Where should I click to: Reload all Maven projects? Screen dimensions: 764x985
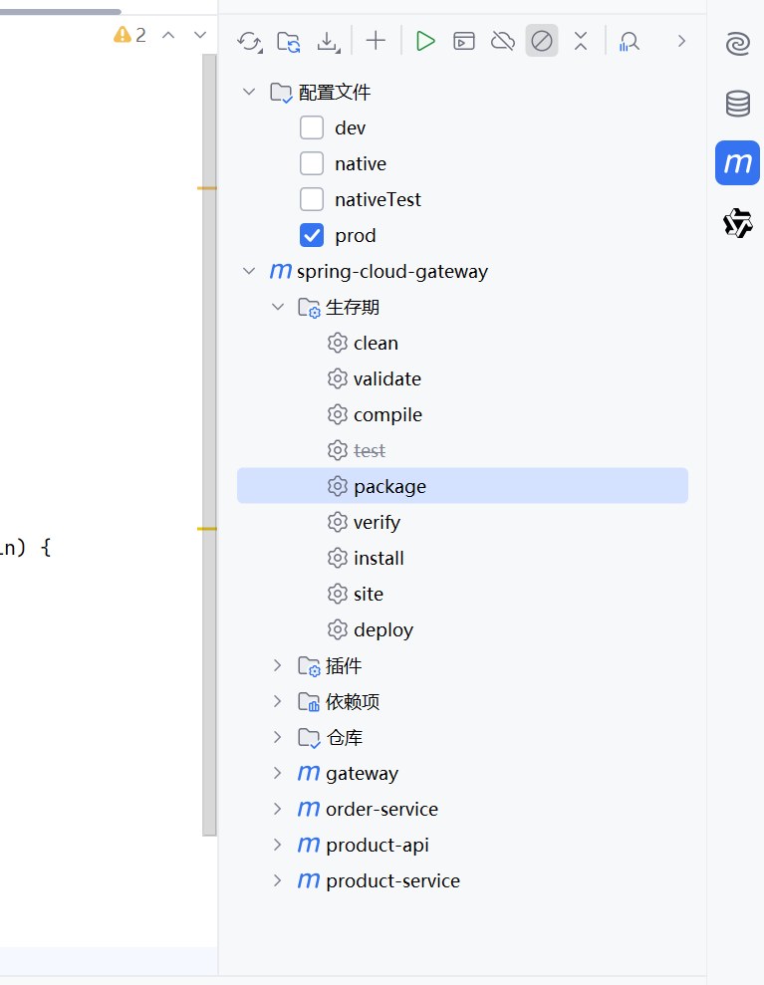(x=250, y=42)
